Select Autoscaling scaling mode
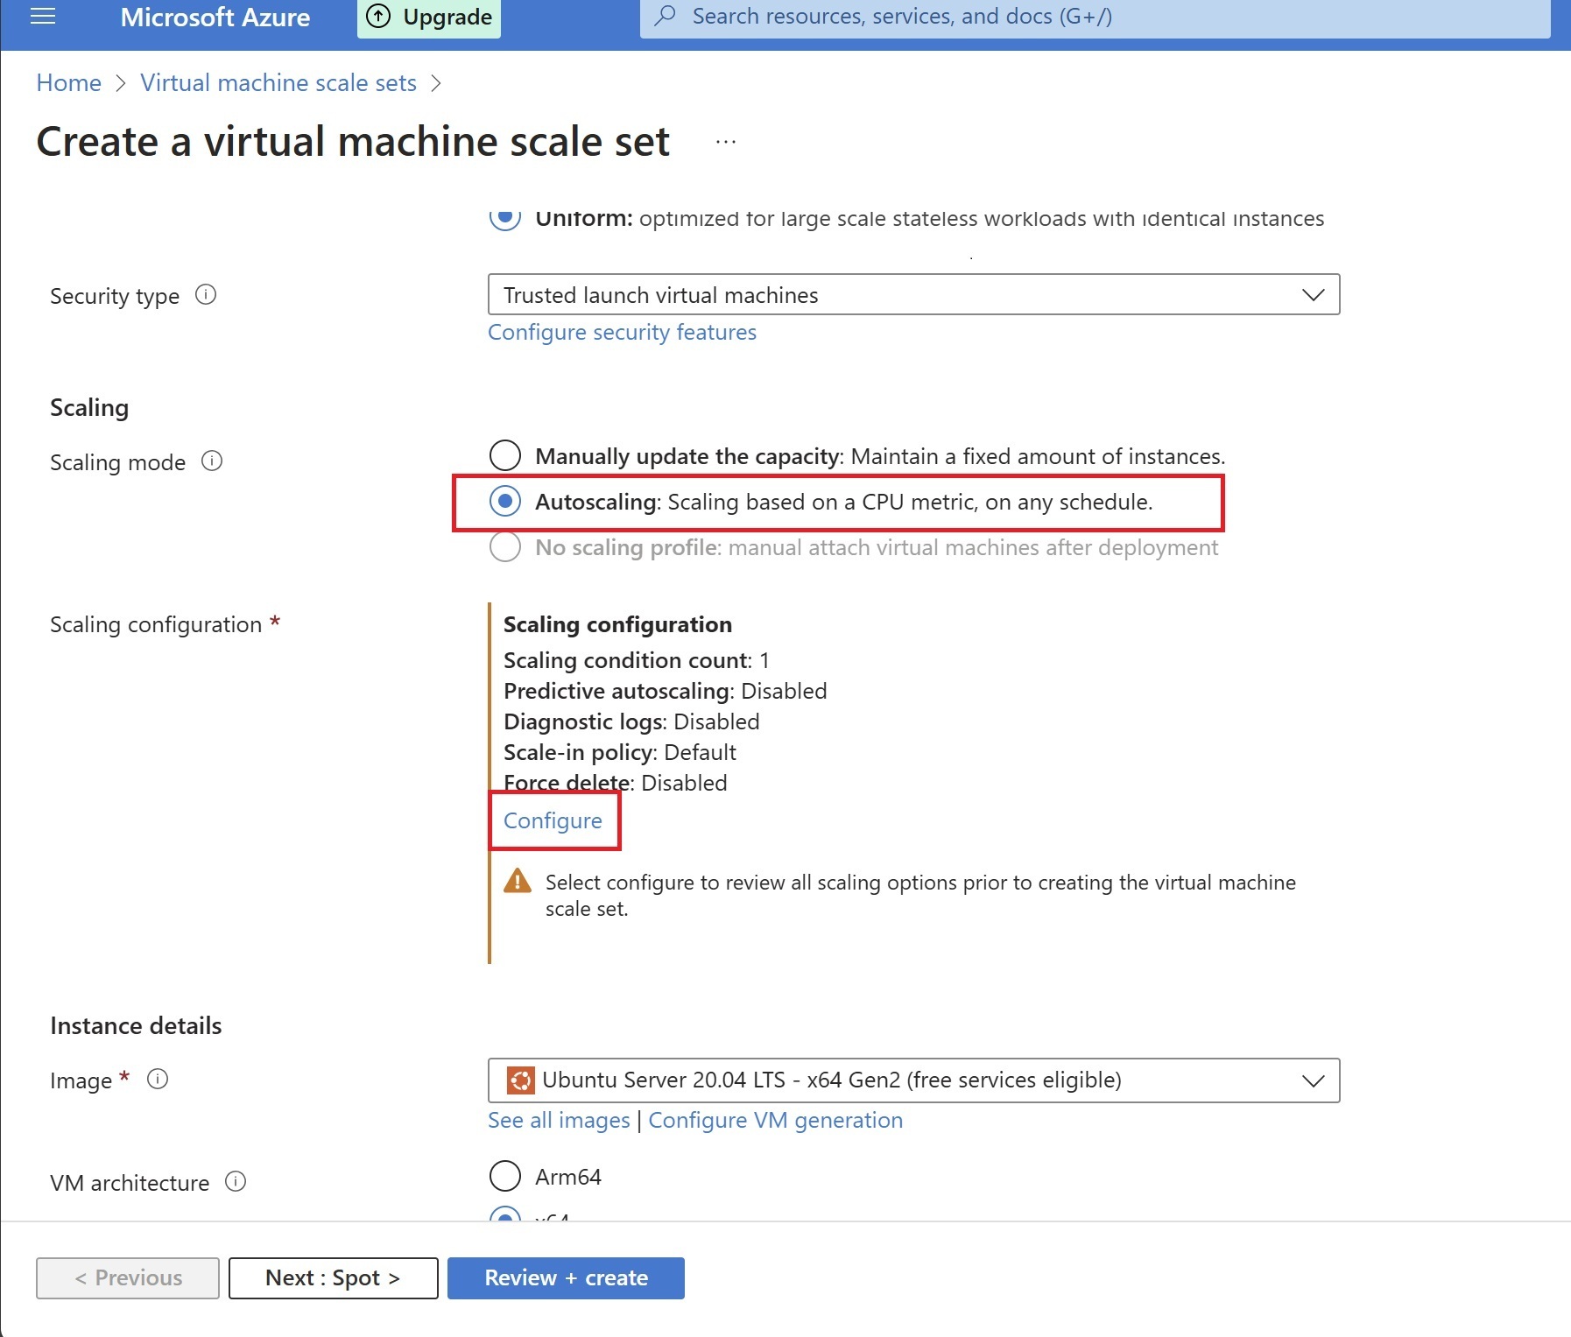Viewport: 1571px width, 1337px height. (x=505, y=501)
